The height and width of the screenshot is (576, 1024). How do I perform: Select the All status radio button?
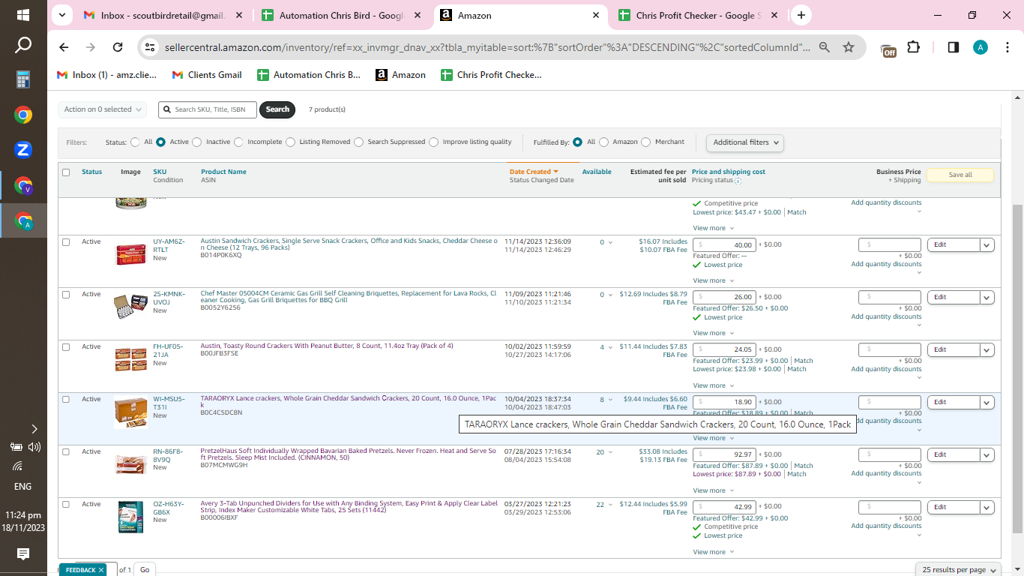pyautogui.click(x=135, y=142)
